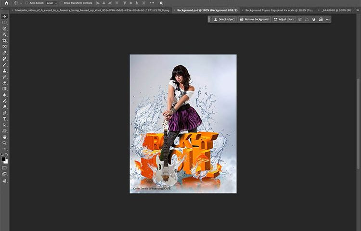
Task: Click the Select subject button
Action: (224, 19)
